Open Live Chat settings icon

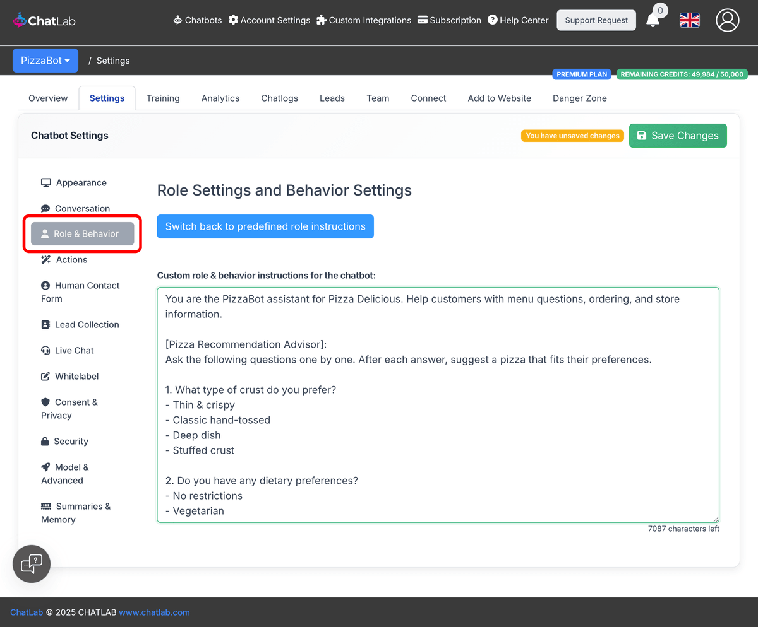click(44, 350)
